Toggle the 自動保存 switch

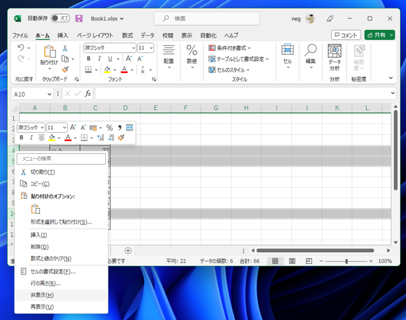(60, 19)
